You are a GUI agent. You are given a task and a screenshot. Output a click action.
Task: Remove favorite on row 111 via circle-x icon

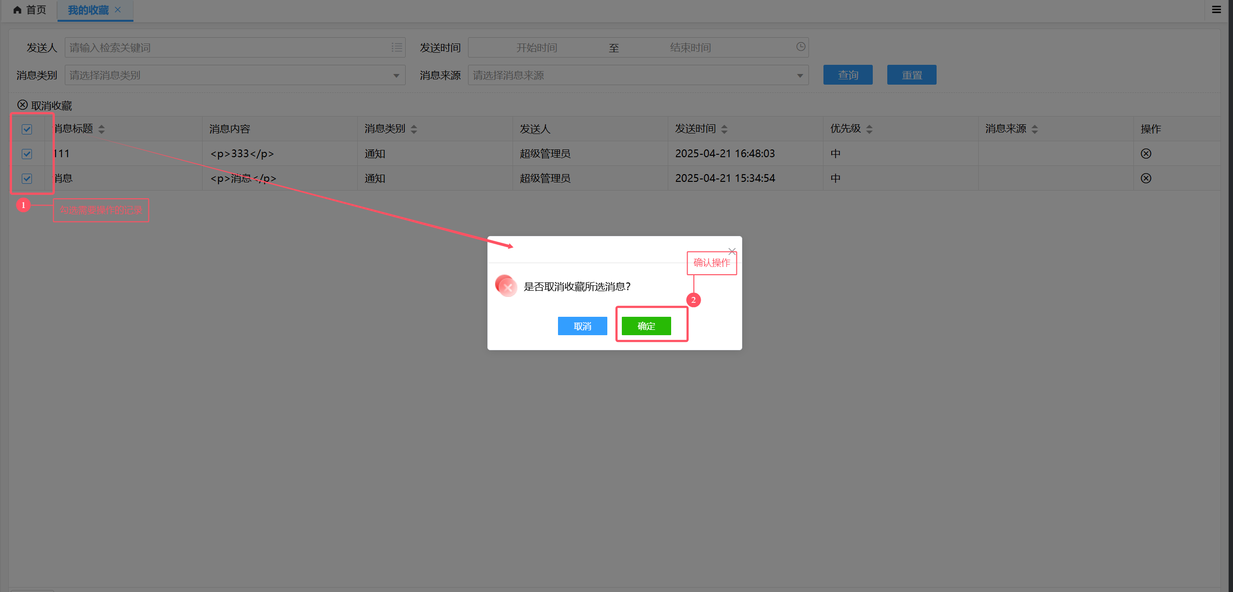[x=1145, y=154]
